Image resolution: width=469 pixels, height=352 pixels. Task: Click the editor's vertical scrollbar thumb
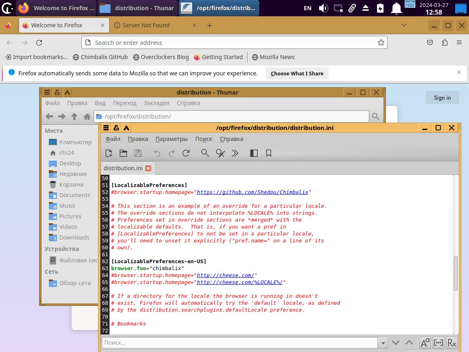click(456, 273)
